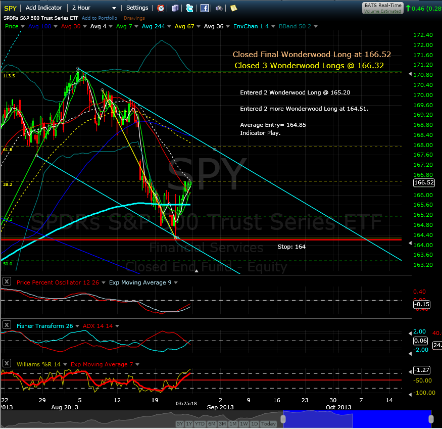Click the BATS Real-Time button

tap(383, 8)
